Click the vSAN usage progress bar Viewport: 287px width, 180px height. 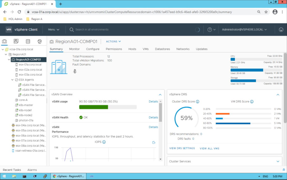(x=108, y=107)
